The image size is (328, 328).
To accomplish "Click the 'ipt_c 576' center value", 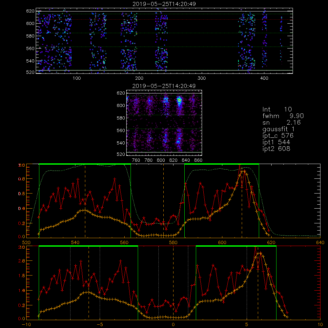I will pos(278,136).
